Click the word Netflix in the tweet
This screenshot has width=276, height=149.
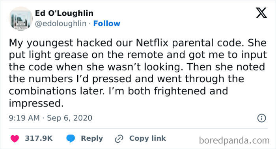152,43
